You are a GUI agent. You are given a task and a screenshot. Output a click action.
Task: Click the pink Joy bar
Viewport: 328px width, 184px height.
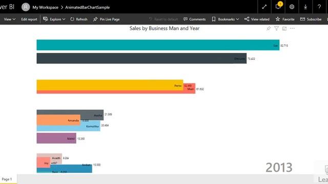tap(44, 163)
